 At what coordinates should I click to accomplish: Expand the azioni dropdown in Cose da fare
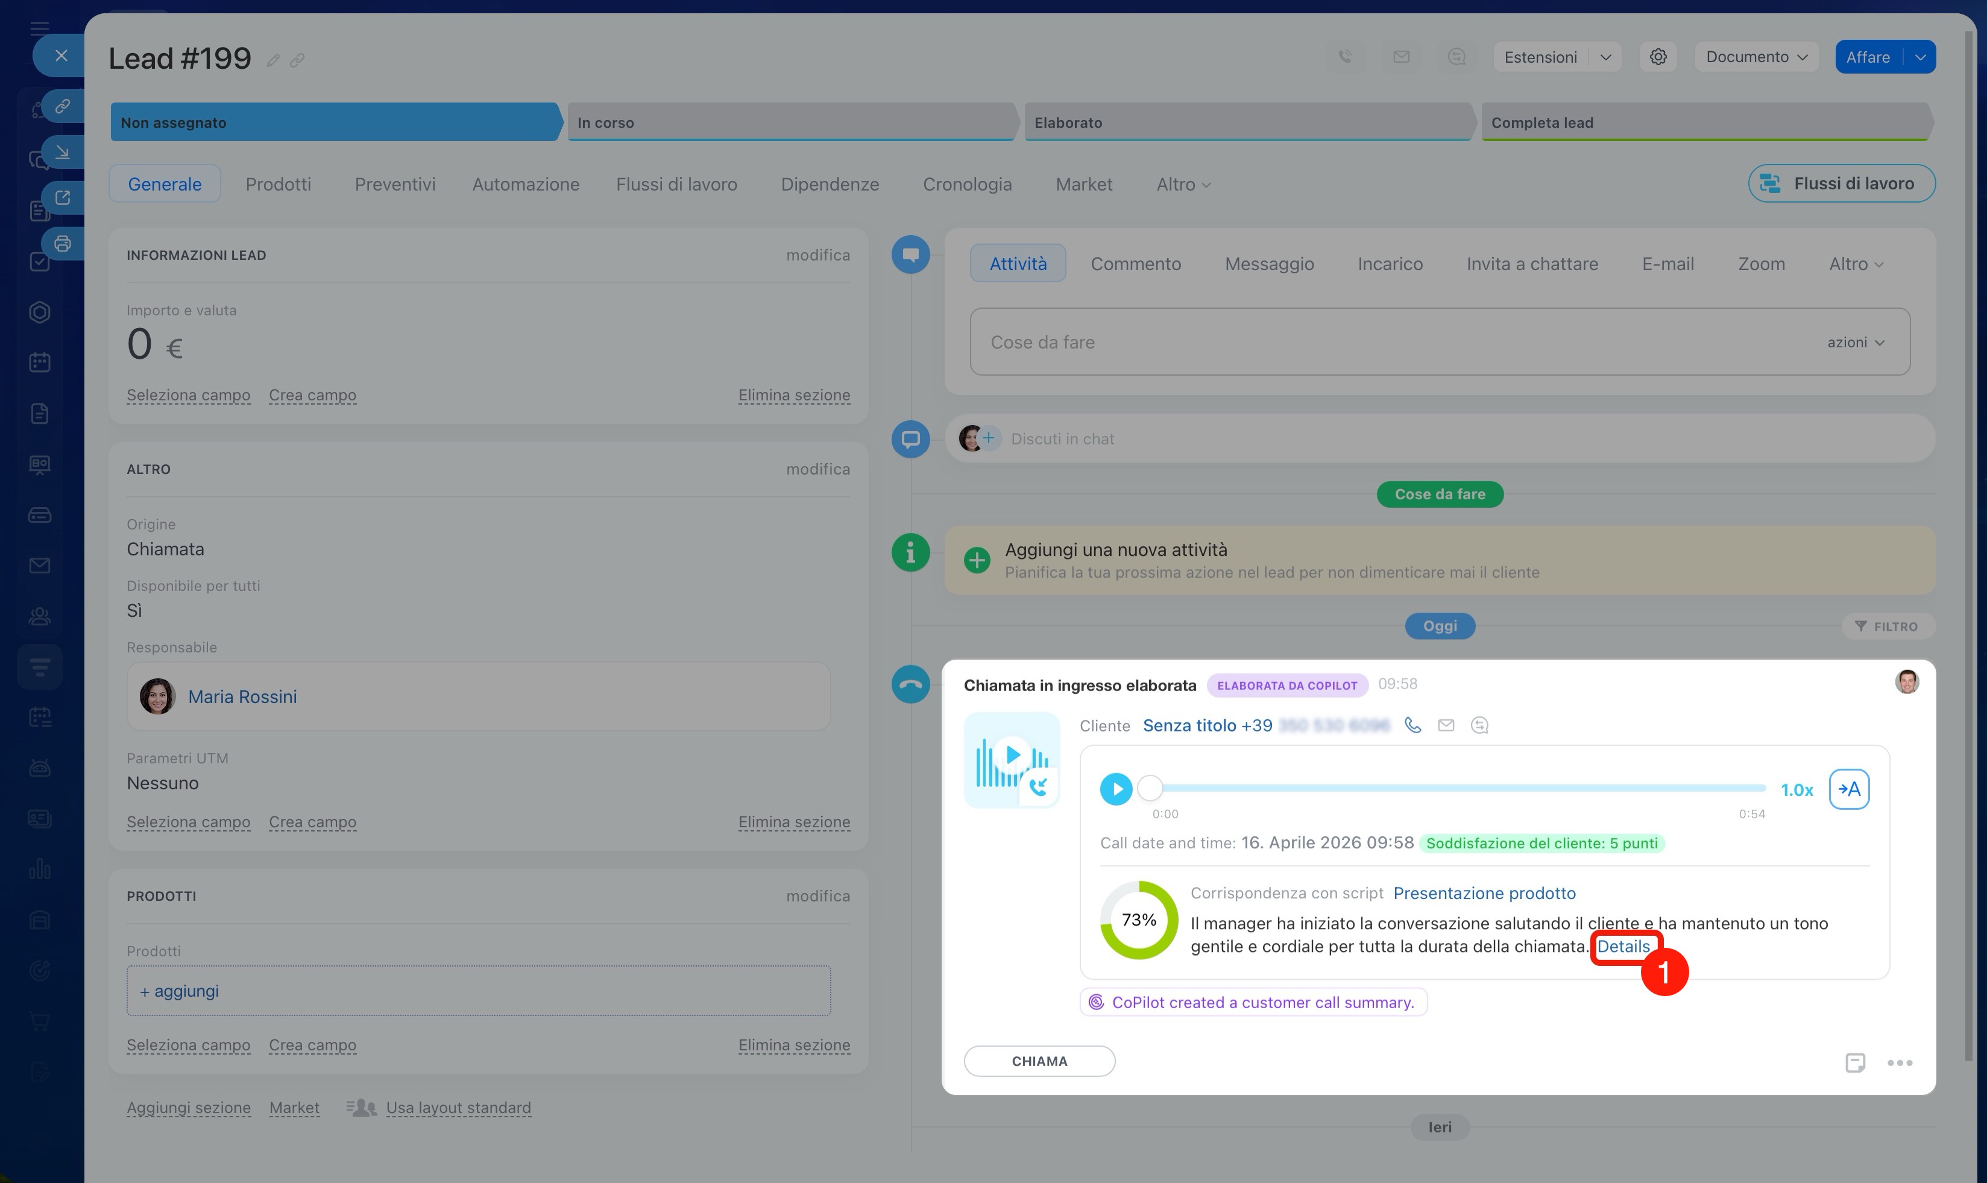click(x=1856, y=342)
